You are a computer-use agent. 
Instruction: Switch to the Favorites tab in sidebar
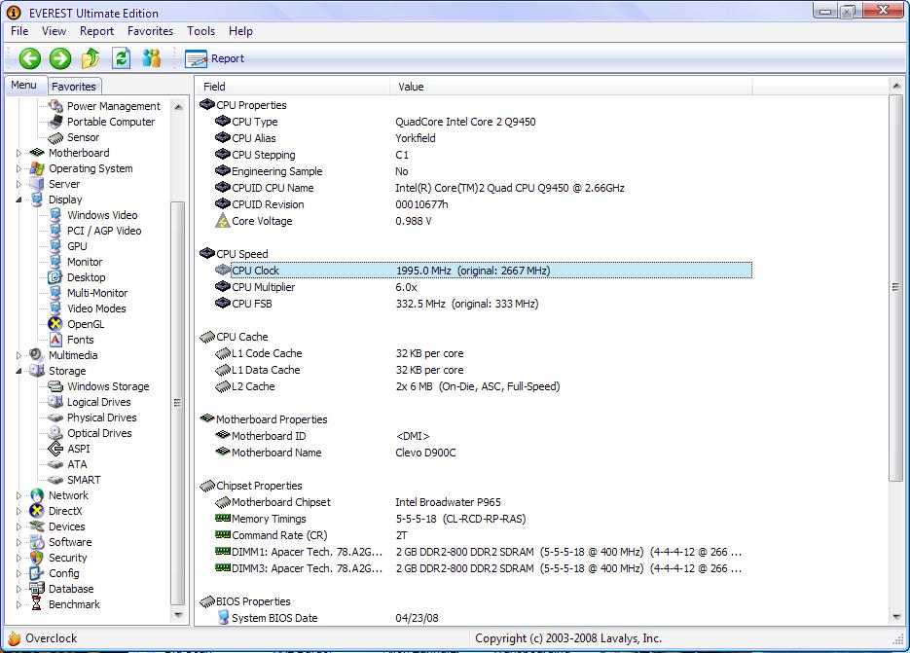click(x=74, y=87)
